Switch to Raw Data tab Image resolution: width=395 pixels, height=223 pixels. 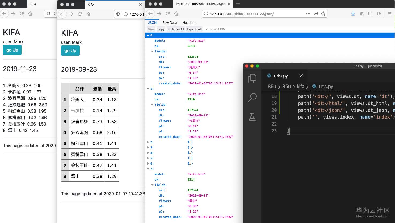[x=169, y=23]
